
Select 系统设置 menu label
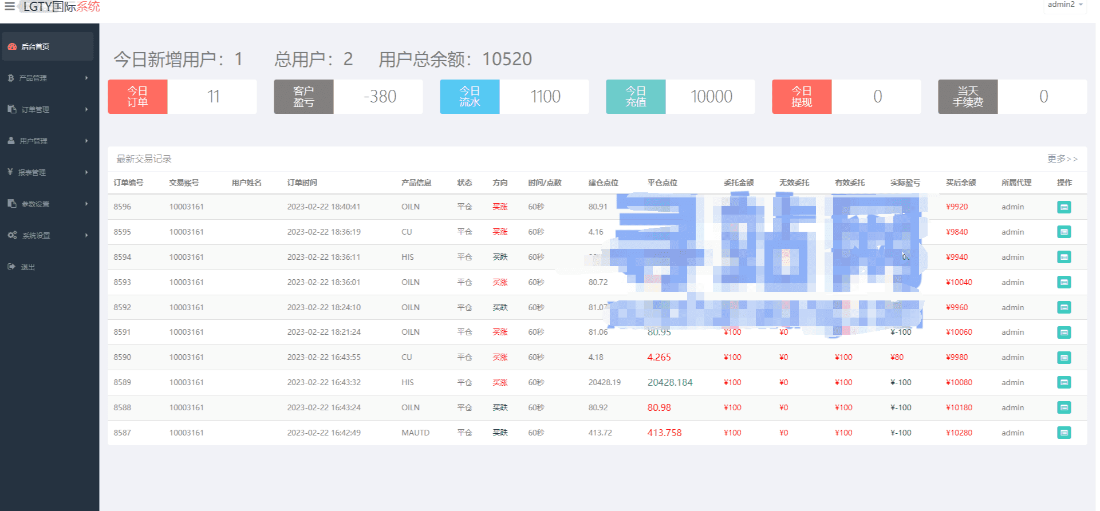36,236
